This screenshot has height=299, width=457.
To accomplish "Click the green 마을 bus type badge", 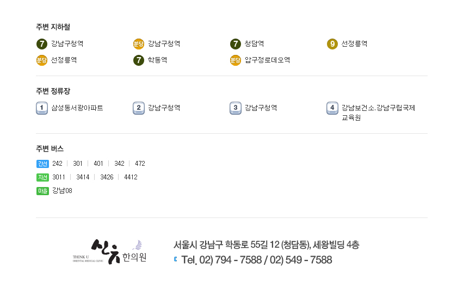I will [x=42, y=191].
